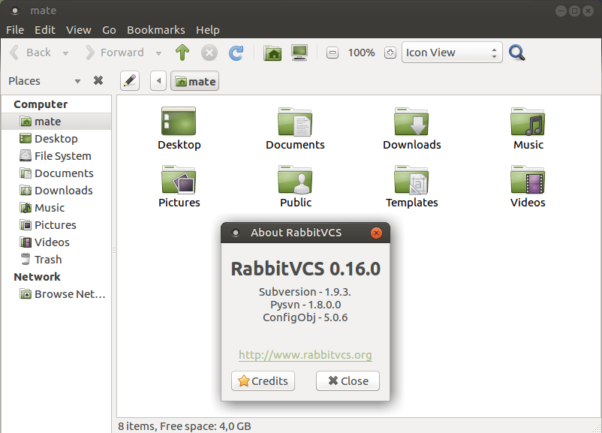
Task: Open File System in the sidebar
Action: tap(56, 156)
